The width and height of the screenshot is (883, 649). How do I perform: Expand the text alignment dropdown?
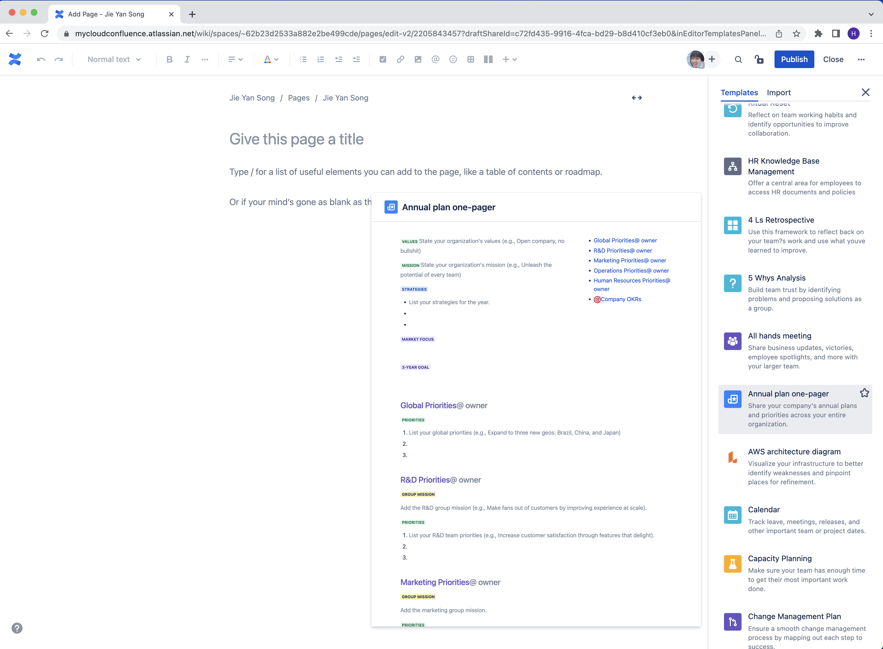click(x=235, y=59)
